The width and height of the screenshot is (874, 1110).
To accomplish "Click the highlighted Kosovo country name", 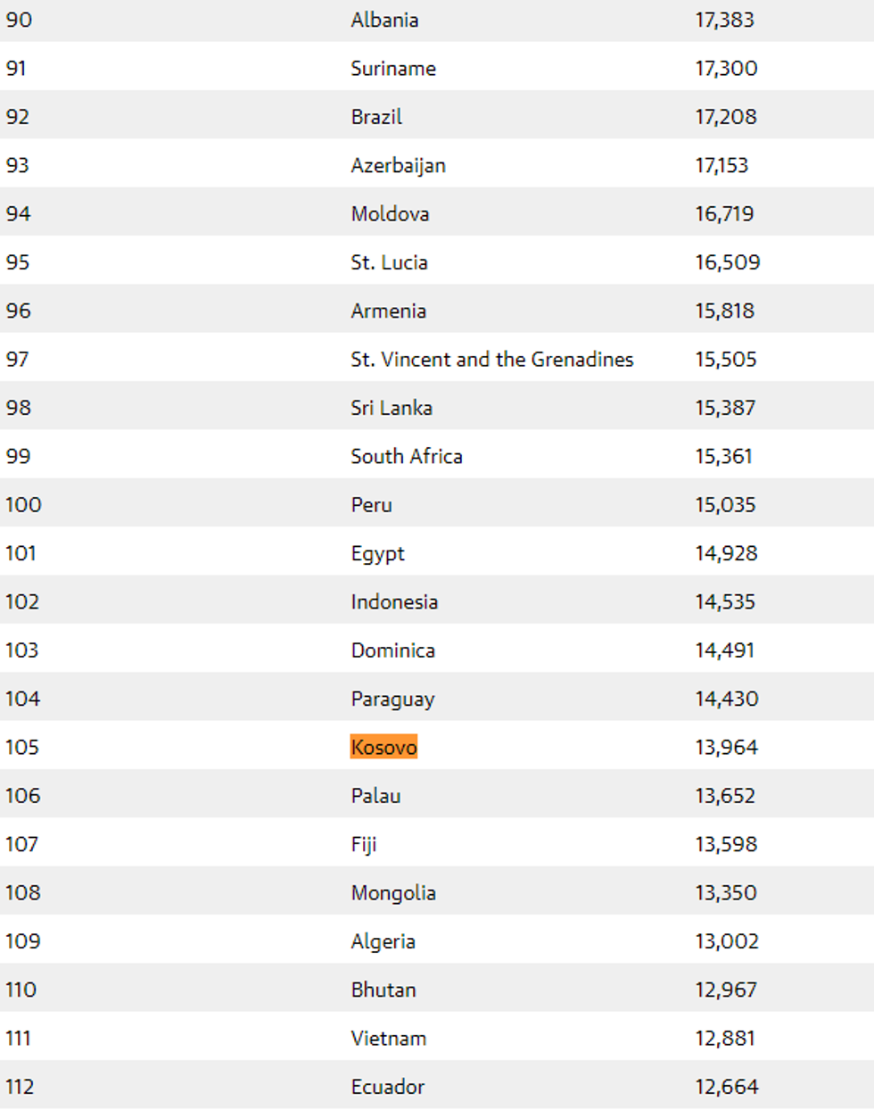I will click(x=383, y=747).
